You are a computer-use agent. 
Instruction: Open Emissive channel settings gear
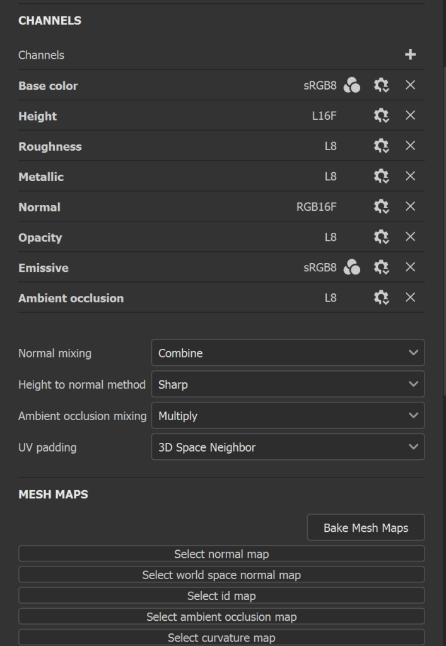click(381, 267)
